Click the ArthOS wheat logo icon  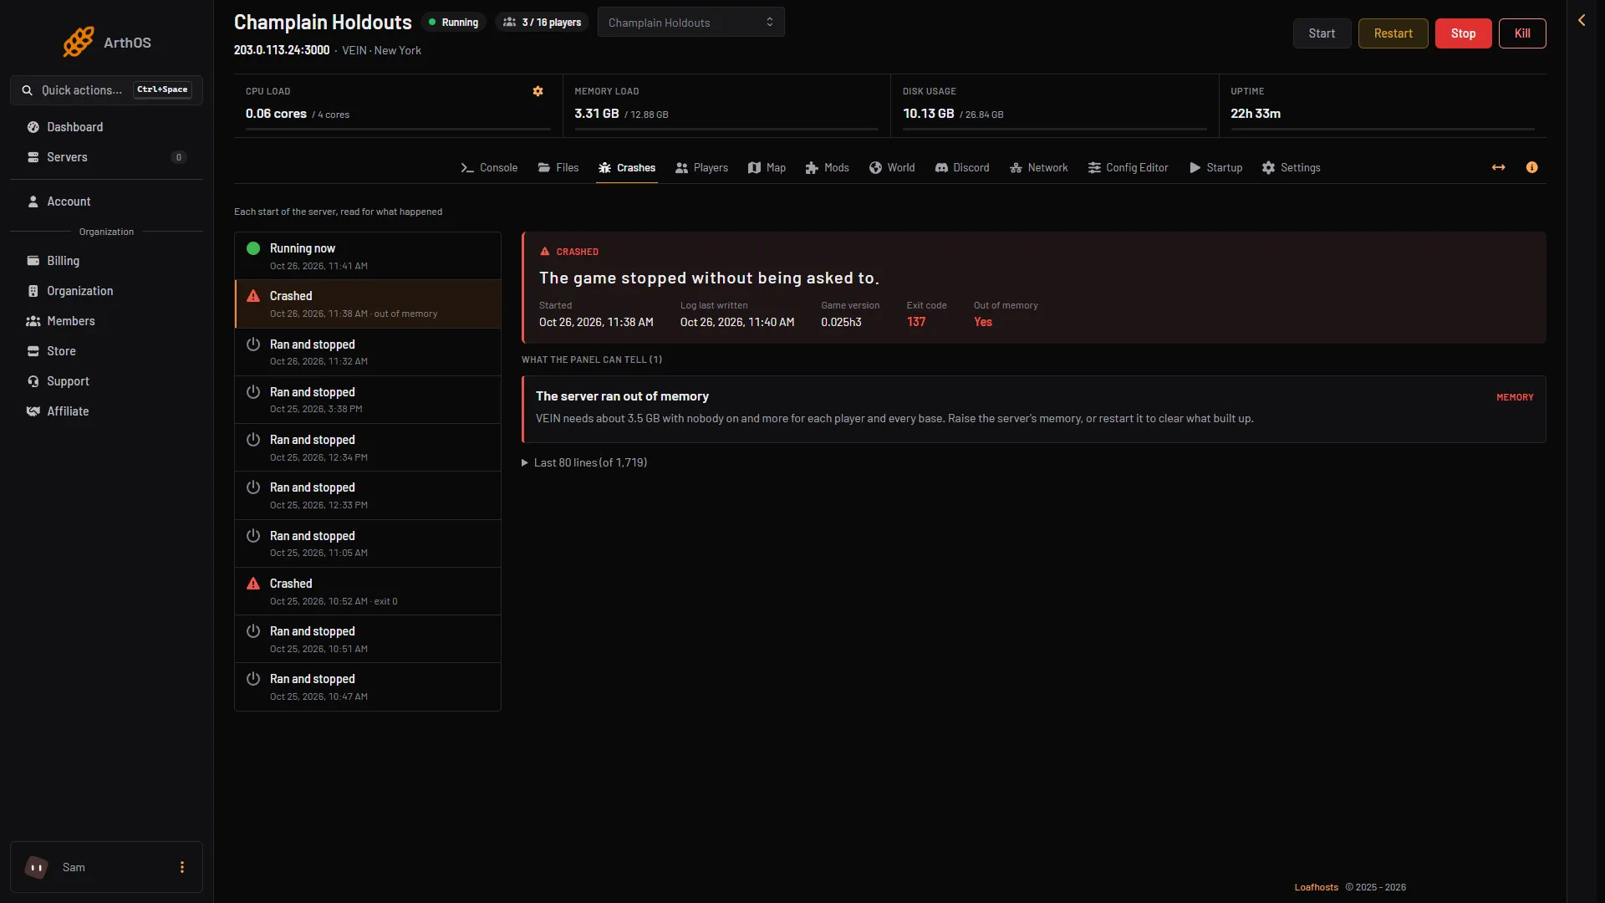79,42
